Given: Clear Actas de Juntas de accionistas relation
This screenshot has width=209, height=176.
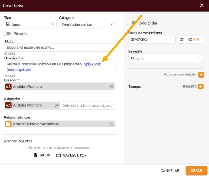Looking at the screenshot, I should click(112, 124).
